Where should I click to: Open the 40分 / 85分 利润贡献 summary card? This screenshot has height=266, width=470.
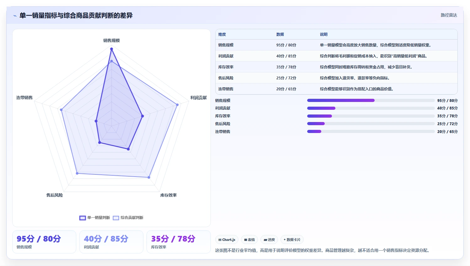click(111, 242)
